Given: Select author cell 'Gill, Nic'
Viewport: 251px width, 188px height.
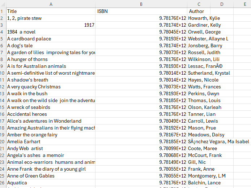Looking at the screenshot, I should pos(199,162).
